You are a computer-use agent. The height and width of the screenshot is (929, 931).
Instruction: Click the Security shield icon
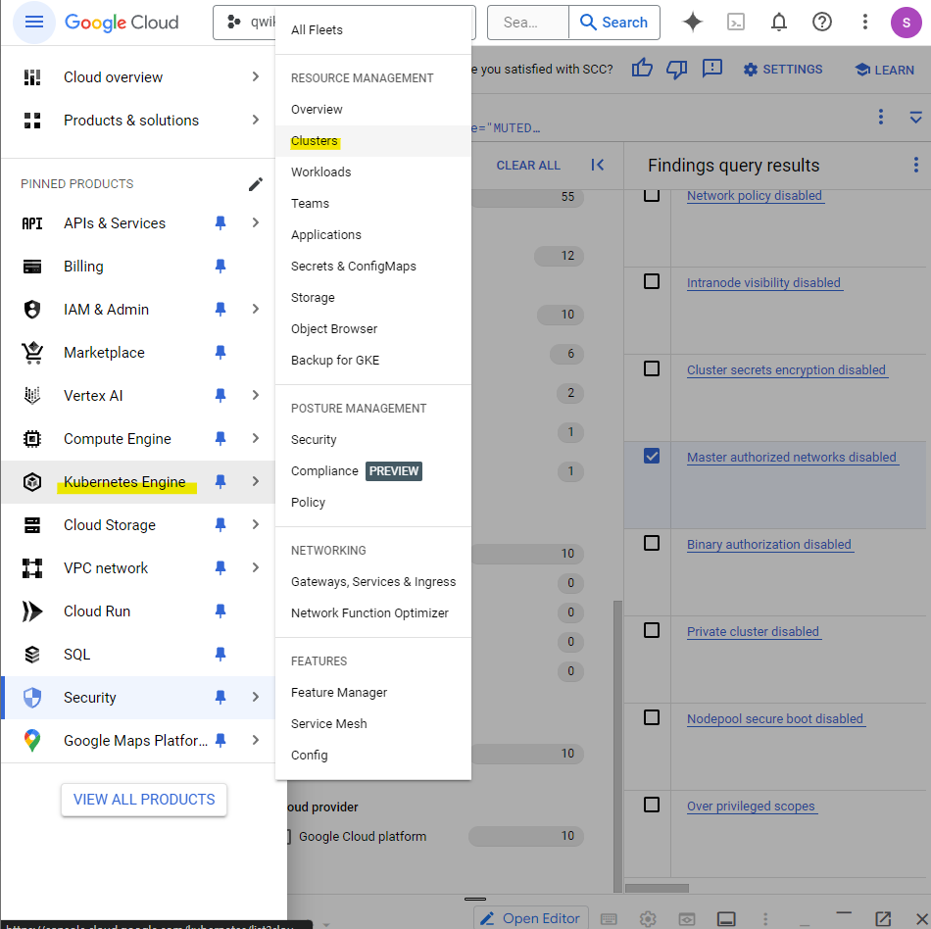pyautogui.click(x=32, y=697)
